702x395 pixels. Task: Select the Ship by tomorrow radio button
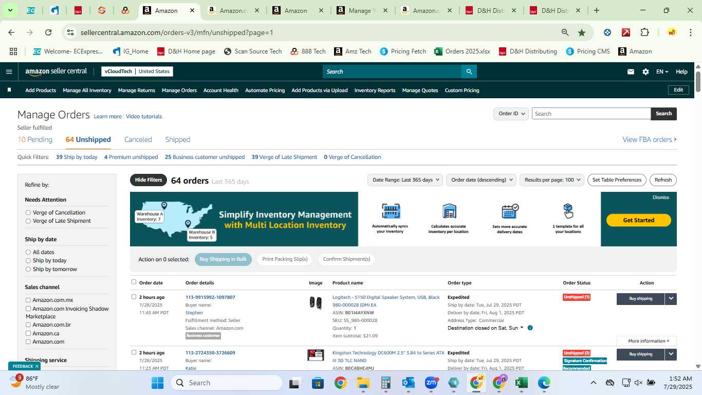(x=28, y=269)
